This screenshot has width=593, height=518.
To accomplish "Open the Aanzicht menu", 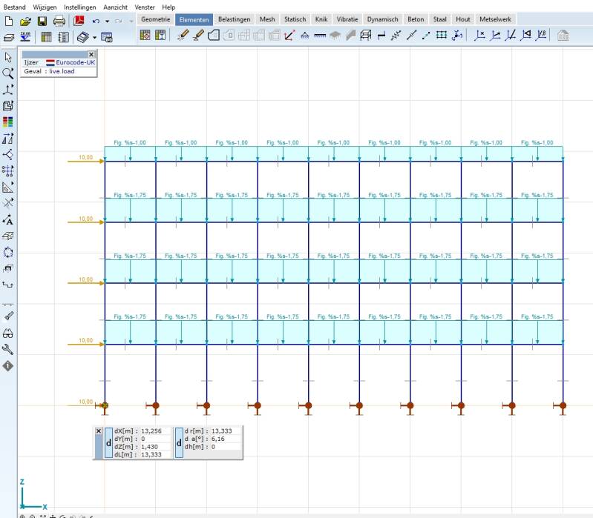I will pos(115,7).
